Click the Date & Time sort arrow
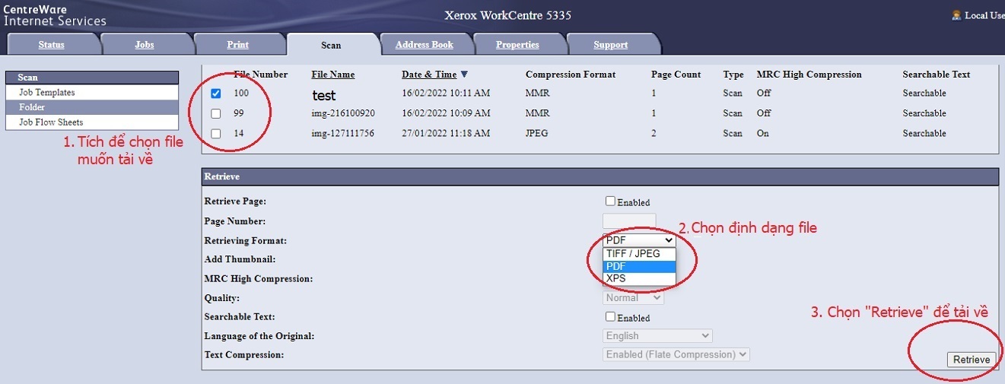The height and width of the screenshot is (384, 1005). (x=464, y=75)
